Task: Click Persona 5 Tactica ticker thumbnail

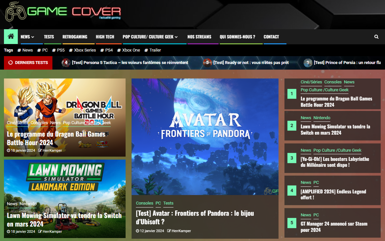Action: coord(66,63)
